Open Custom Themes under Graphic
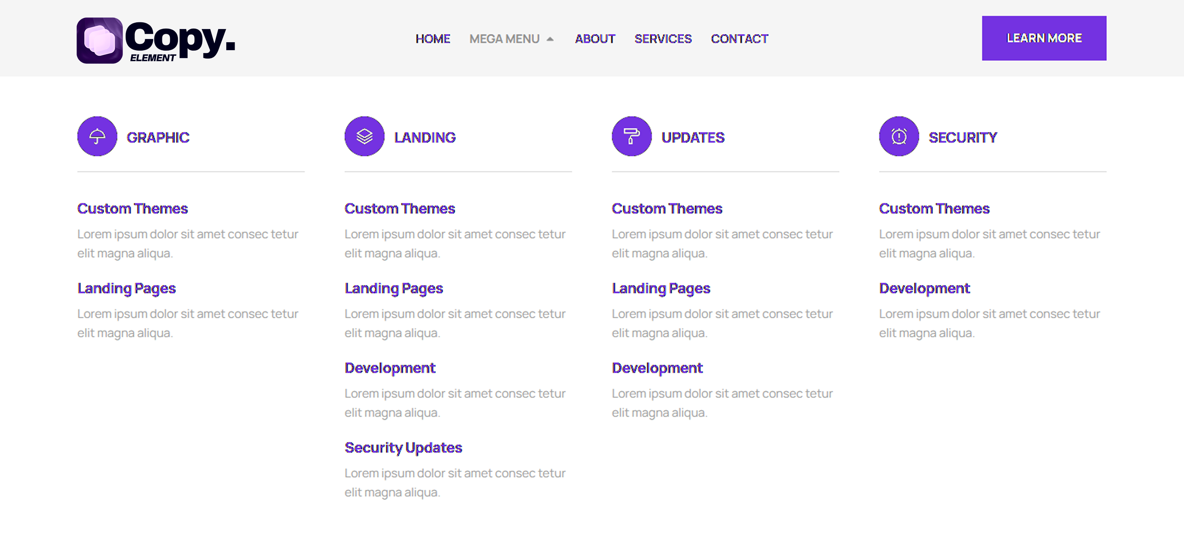Image resolution: width=1184 pixels, height=553 pixels. click(132, 209)
